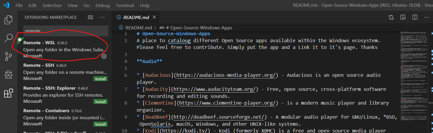Click the audacious-media-player.org URL in line 6

pyautogui.click(x=226, y=75)
